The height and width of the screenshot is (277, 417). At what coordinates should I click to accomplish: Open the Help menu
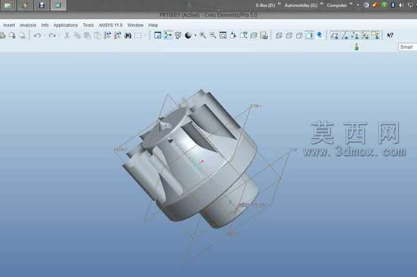153,25
